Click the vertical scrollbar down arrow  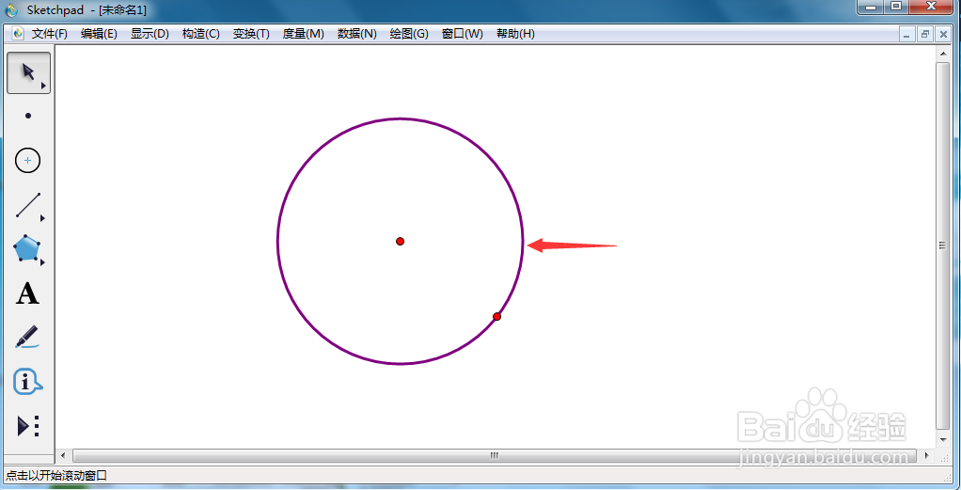click(943, 440)
